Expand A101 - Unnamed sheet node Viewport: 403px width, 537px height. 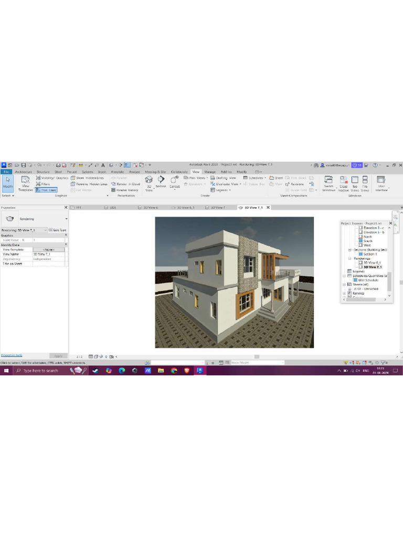349,289
